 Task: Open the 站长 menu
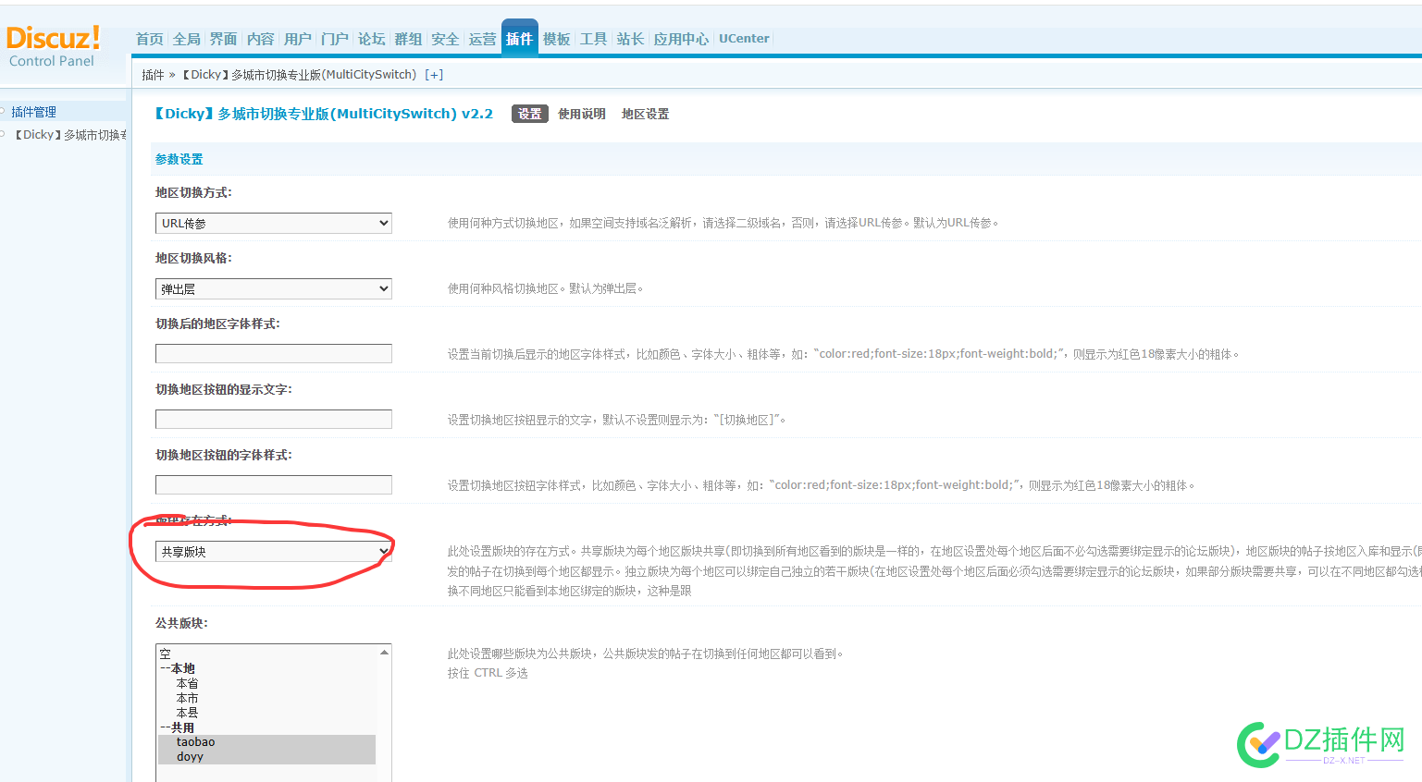coord(630,39)
